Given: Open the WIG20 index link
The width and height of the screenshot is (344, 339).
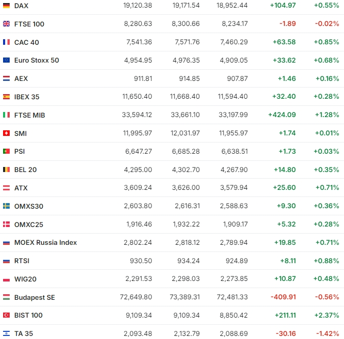Looking at the screenshot, I should [x=25, y=279].
